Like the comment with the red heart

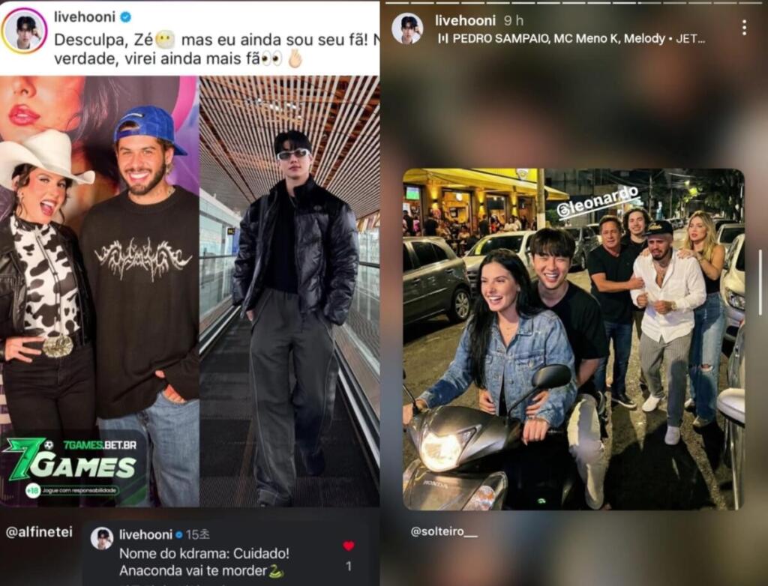[348, 546]
